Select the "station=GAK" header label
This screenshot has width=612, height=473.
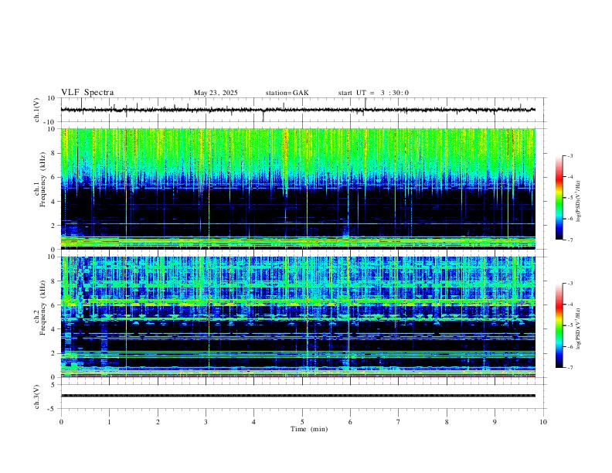point(287,93)
